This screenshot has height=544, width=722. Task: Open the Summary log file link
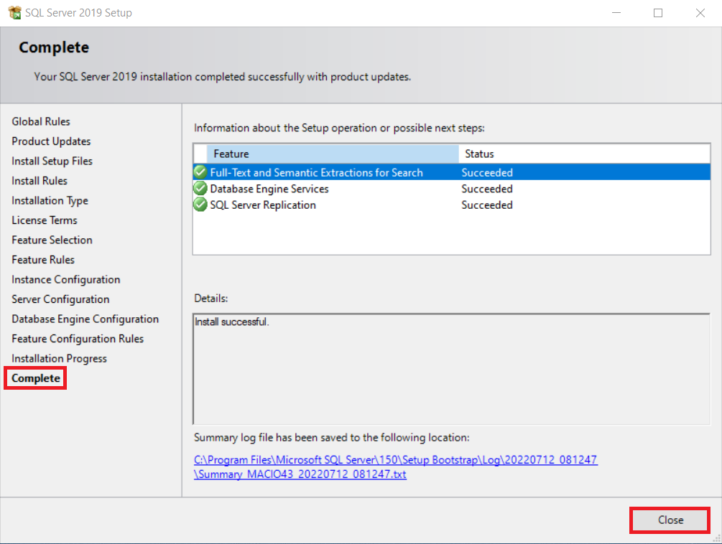(x=396, y=466)
